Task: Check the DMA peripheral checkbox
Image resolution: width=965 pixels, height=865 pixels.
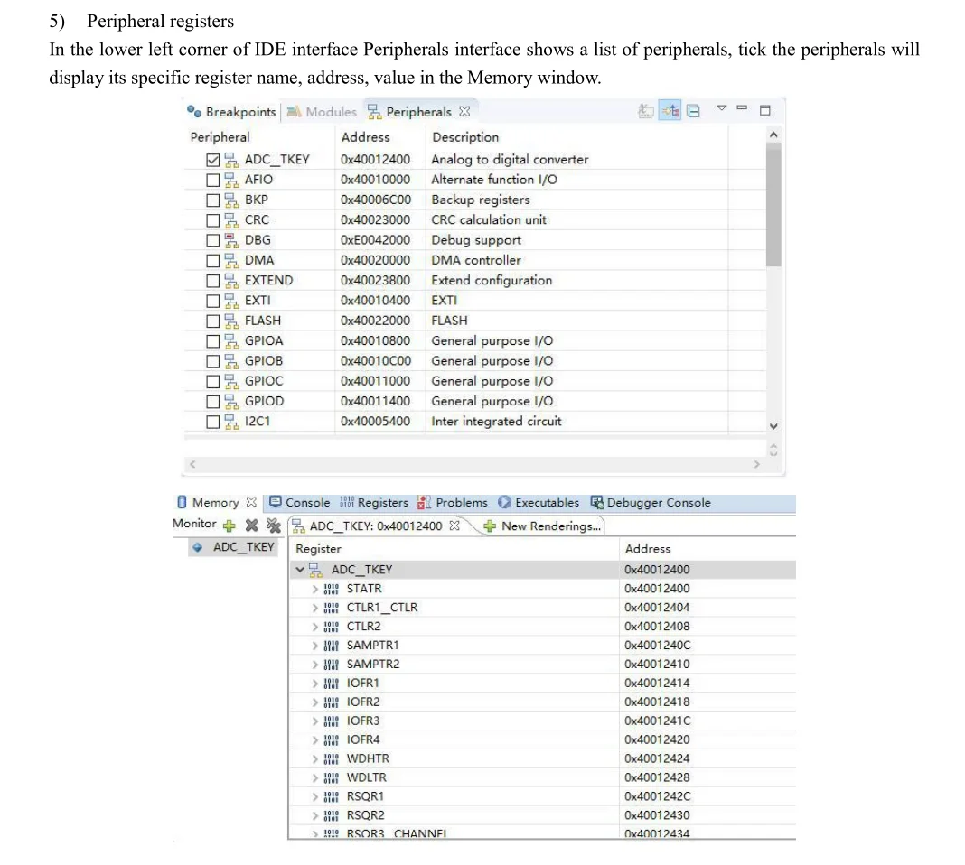Action: click(x=213, y=261)
